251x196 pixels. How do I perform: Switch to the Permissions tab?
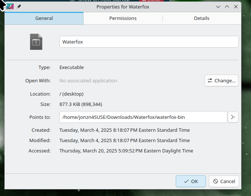123,18
